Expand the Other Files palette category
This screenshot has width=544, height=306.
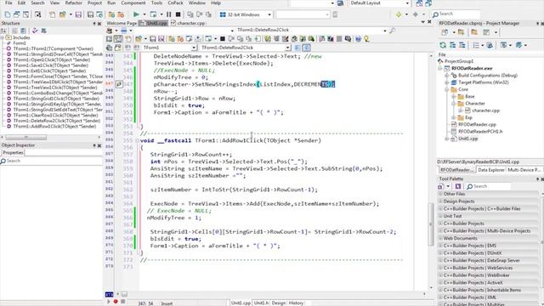440,194
